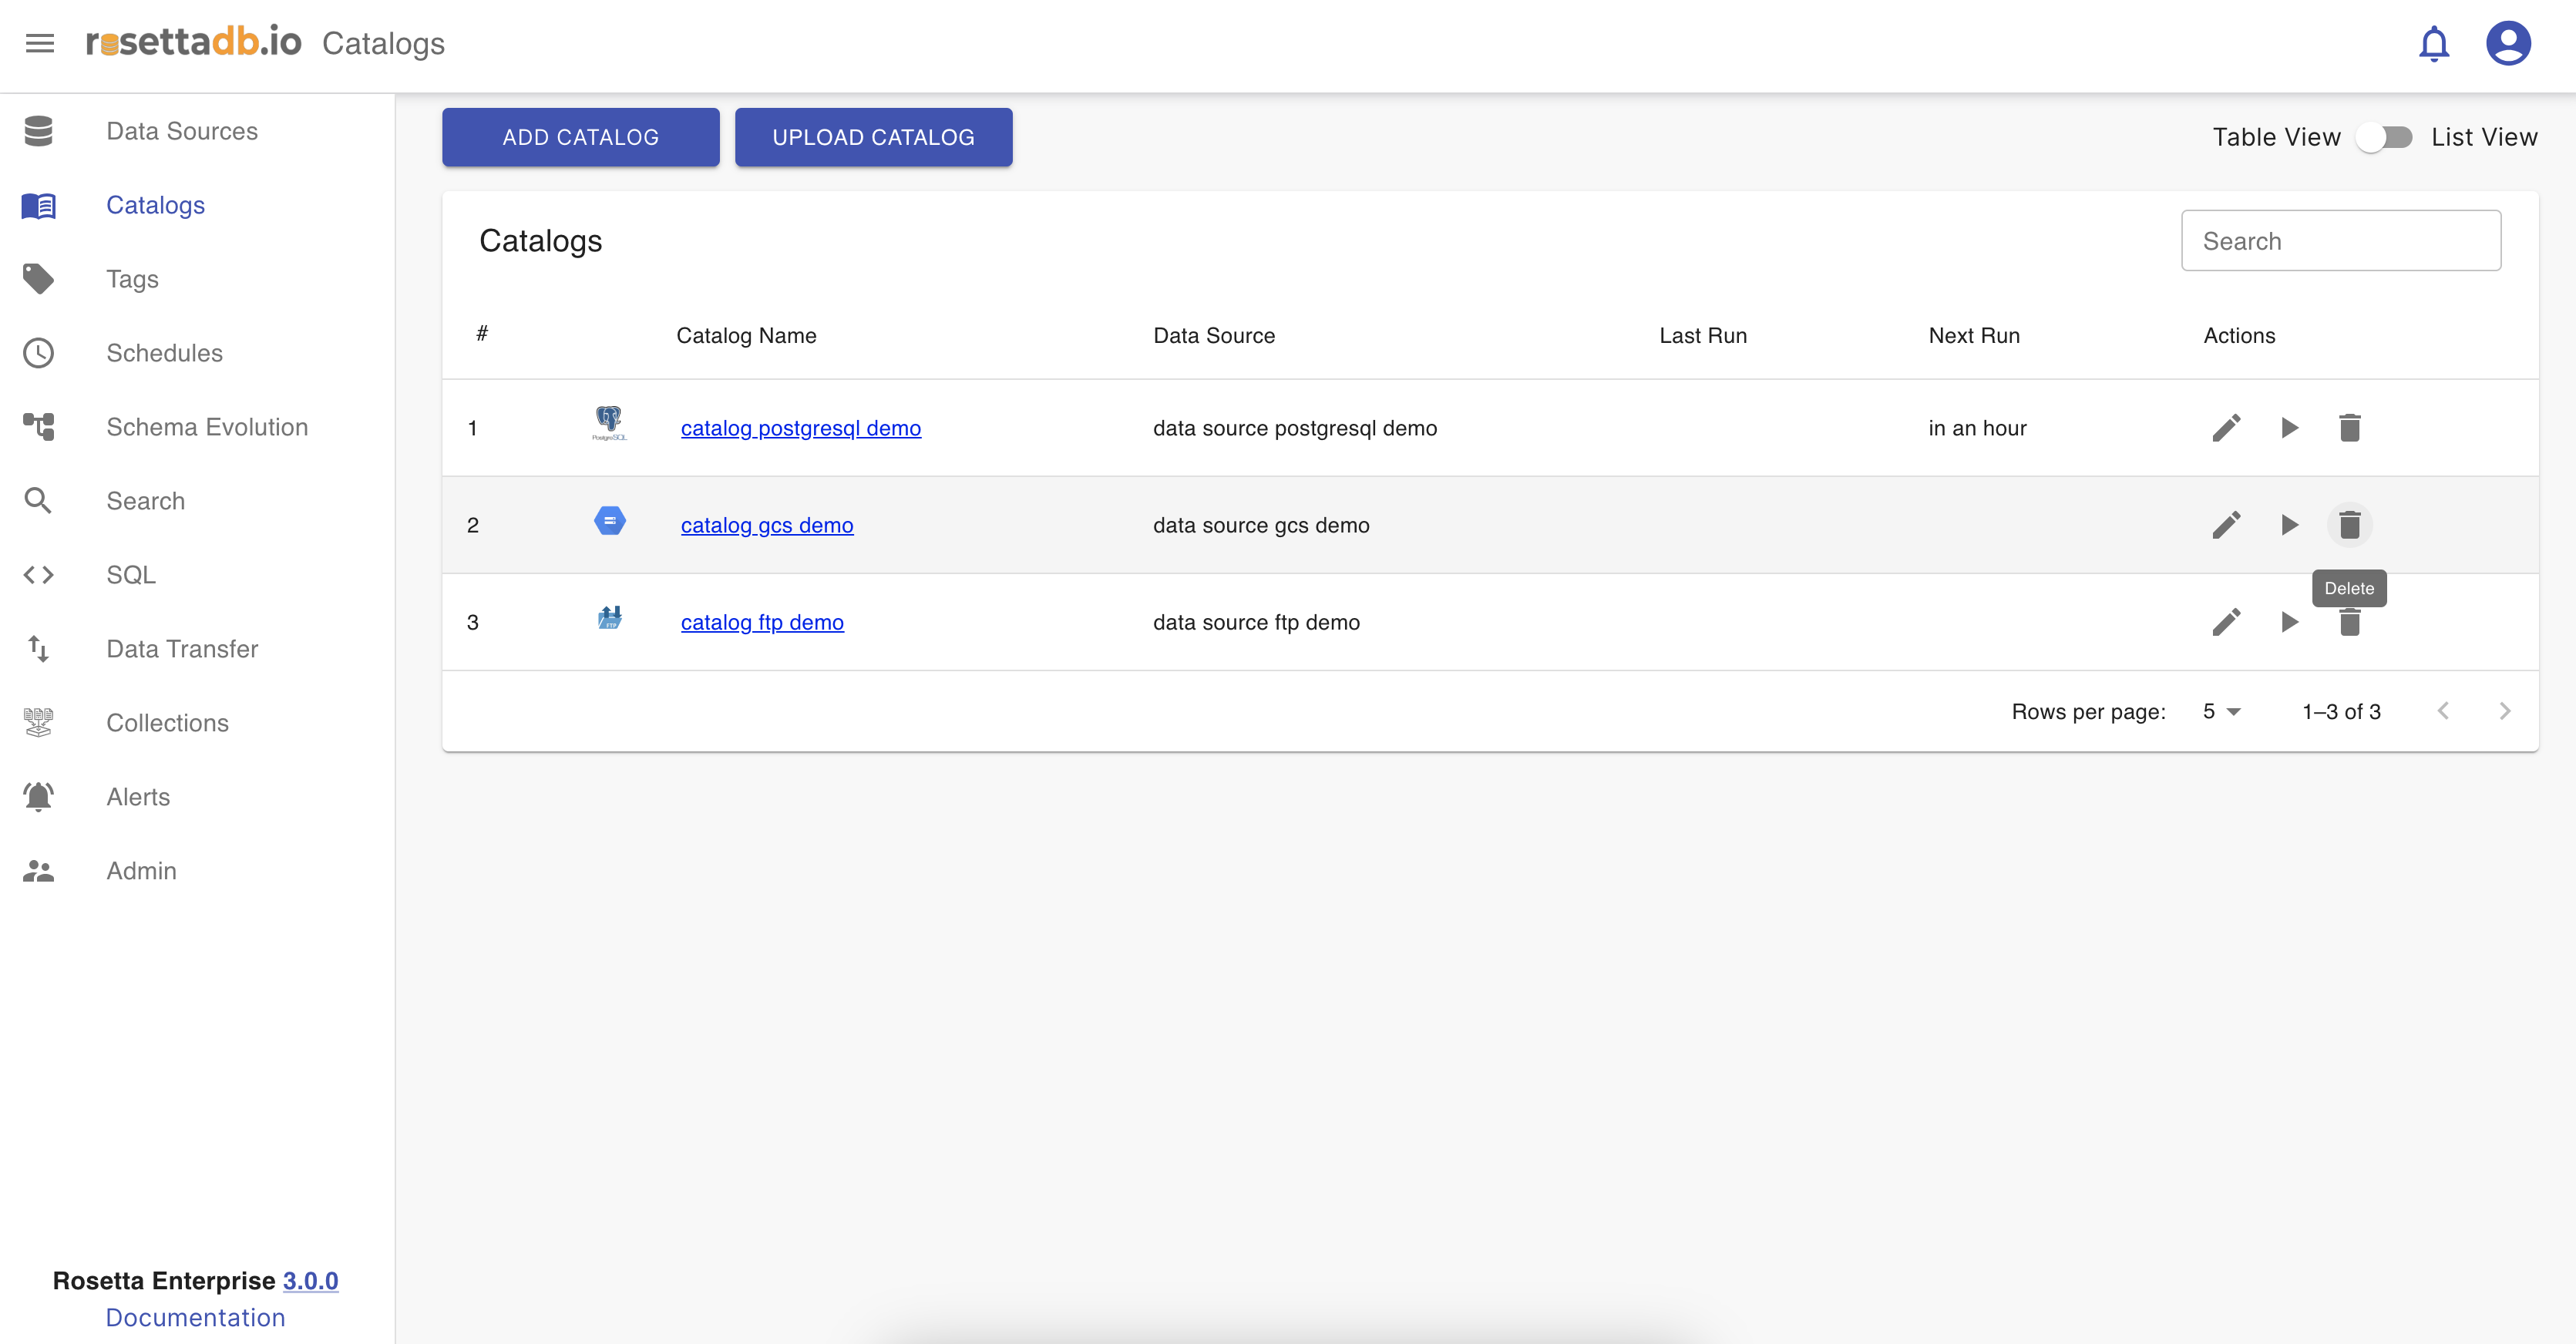Open Data Sources in sidebar
This screenshot has height=1344, width=2576.
(182, 131)
